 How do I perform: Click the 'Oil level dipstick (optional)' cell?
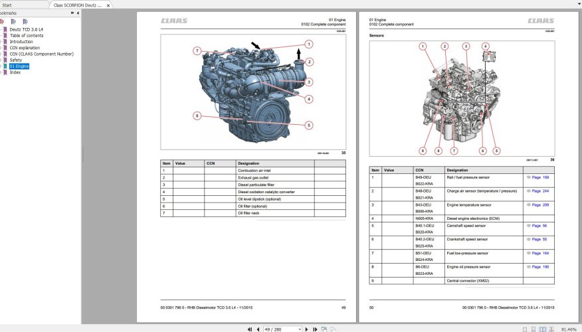(275, 199)
